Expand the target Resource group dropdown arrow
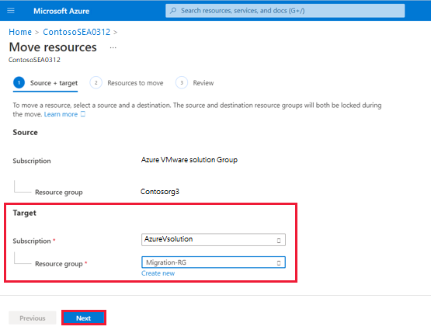Screen dimensions: 431x330 coord(279,263)
